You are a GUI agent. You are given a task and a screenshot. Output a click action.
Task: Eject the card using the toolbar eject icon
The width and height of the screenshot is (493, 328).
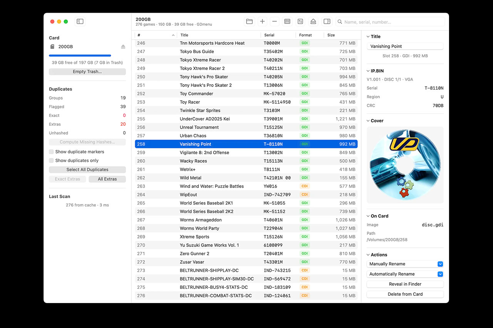(x=313, y=22)
